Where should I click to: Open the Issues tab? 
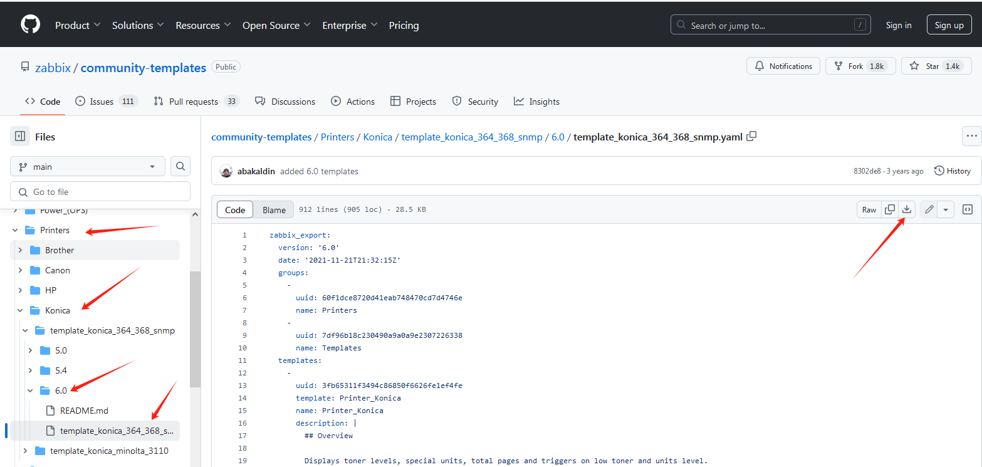(x=106, y=102)
